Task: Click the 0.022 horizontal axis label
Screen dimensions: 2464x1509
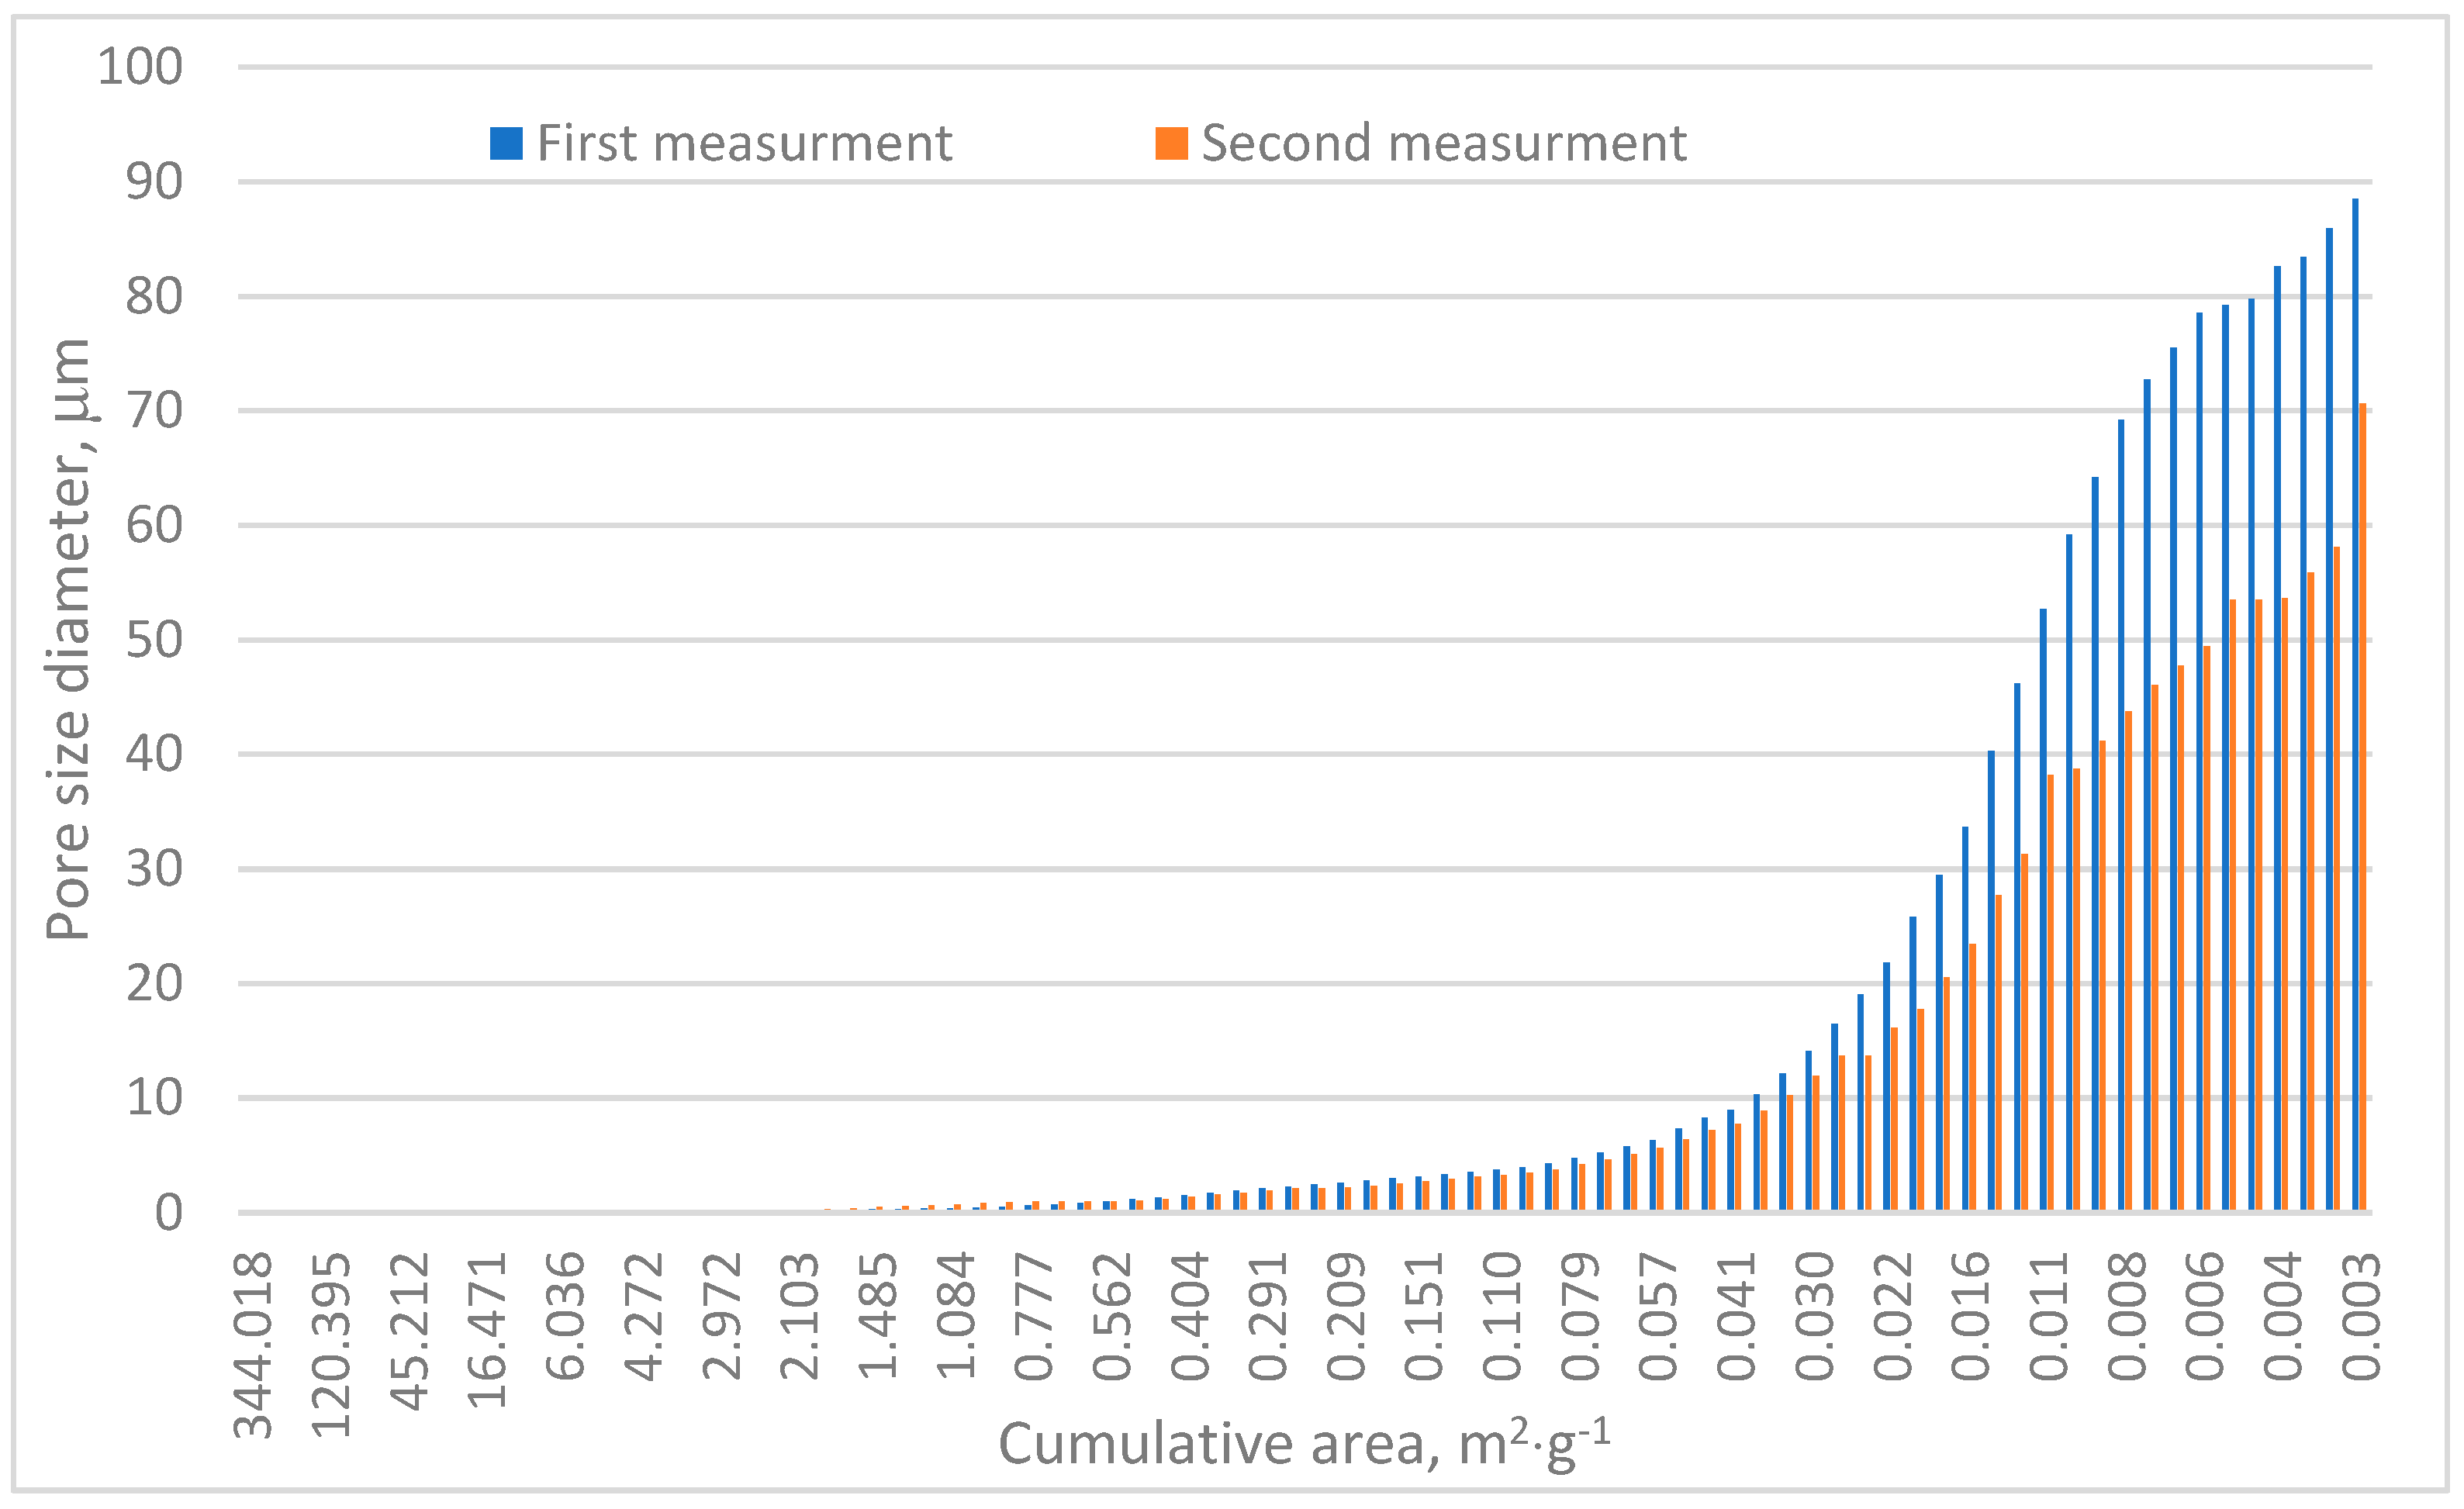Action: (1893, 1316)
